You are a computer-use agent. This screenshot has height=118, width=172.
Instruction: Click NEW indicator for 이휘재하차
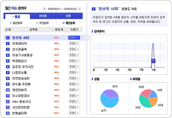click(x=56, y=43)
